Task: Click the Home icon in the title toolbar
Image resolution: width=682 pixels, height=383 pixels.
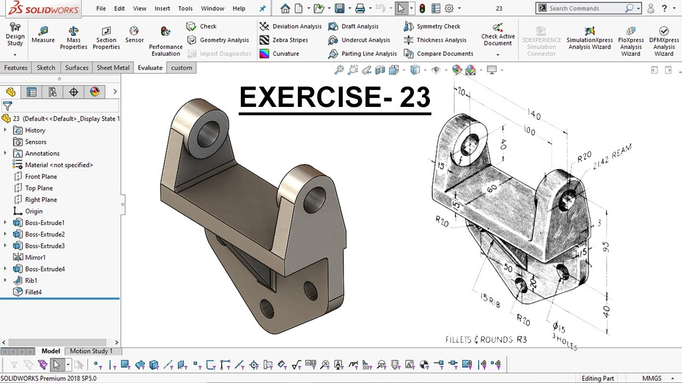Action: tap(285, 9)
